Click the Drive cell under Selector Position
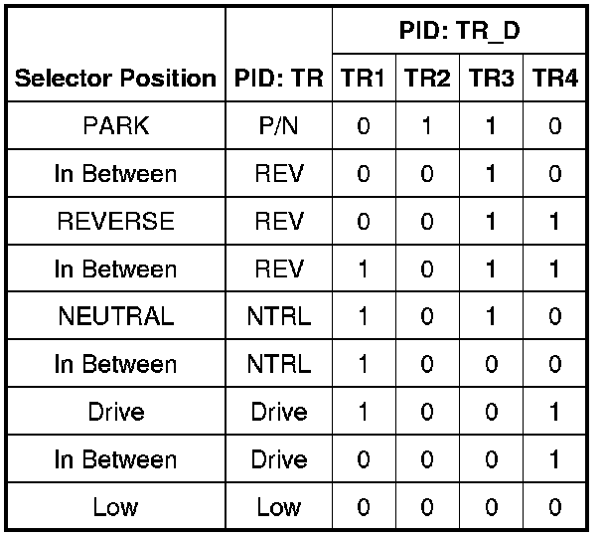 pyautogui.click(x=115, y=413)
